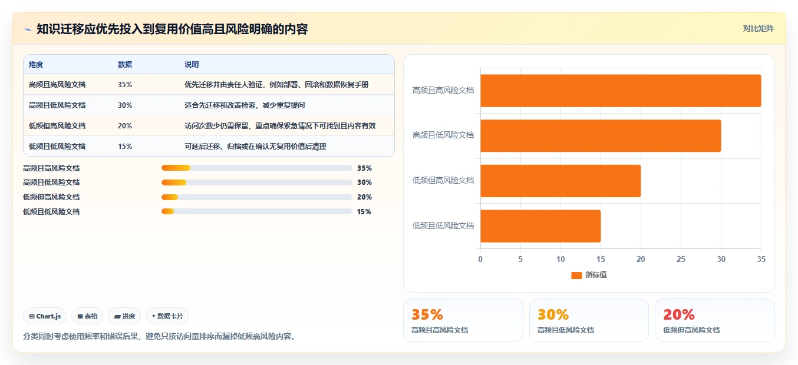Screen dimensions: 798x365
Task: Select table cell 低频但高风险文档
Action: click(x=57, y=126)
